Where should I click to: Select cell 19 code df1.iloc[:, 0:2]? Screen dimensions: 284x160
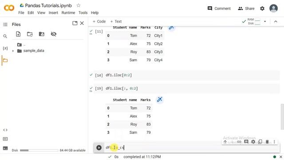click(122, 88)
